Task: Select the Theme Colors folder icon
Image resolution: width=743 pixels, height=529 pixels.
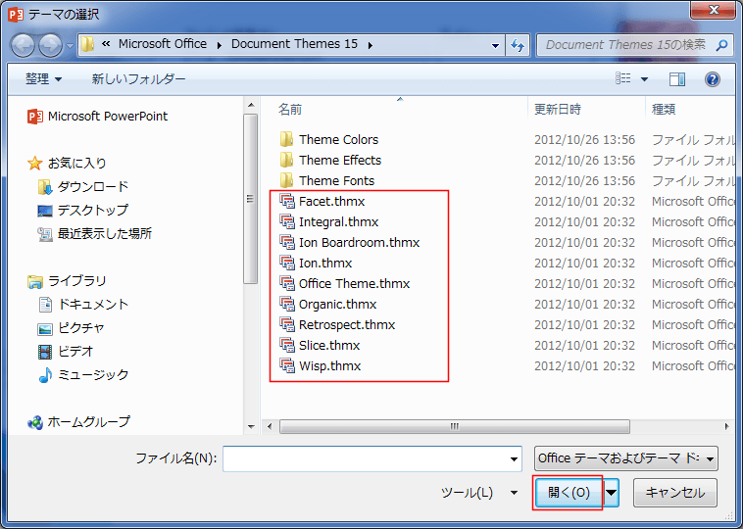Action: pos(286,139)
